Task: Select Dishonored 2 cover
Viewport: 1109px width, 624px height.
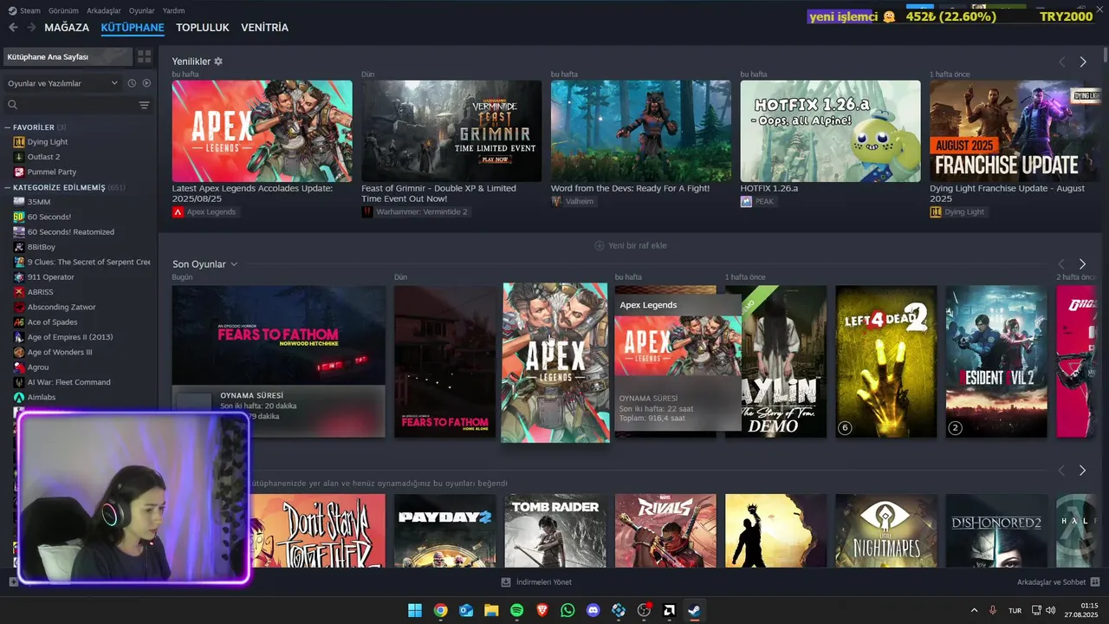Action: pyautogui.click(x=996, y=530)
